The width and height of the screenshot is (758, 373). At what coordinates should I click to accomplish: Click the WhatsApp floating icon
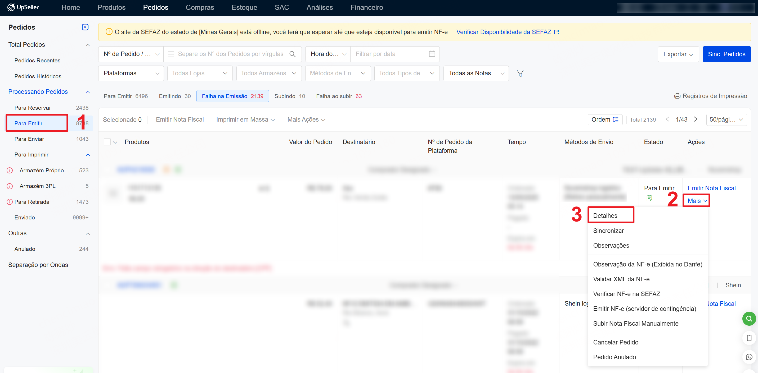coord(749,357)
